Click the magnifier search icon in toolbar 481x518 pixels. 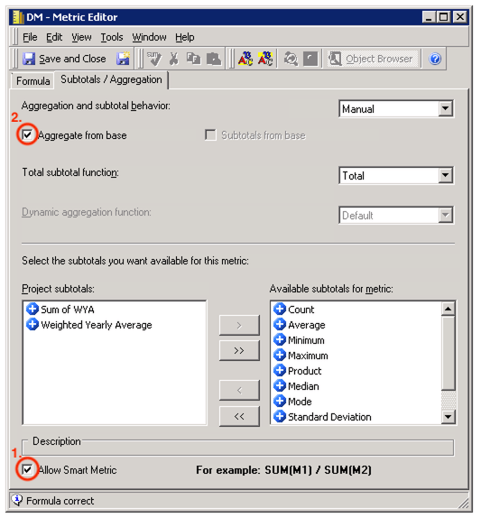(x=291, y=59)
